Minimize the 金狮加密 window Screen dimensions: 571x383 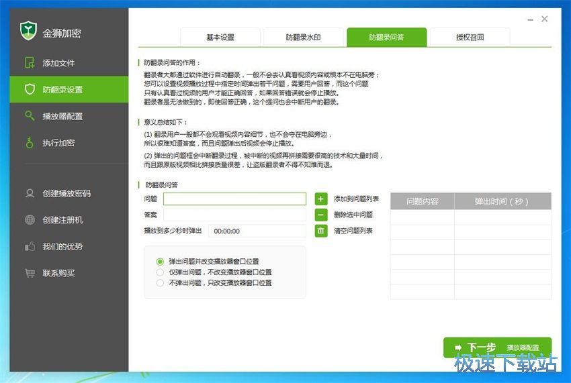(x=530, y=19)
